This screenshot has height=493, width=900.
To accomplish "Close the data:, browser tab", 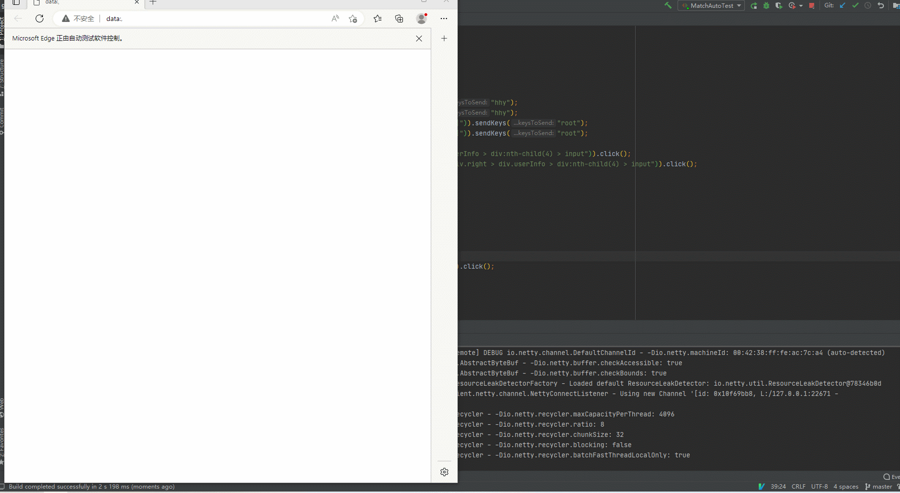I will click(137, 2).
